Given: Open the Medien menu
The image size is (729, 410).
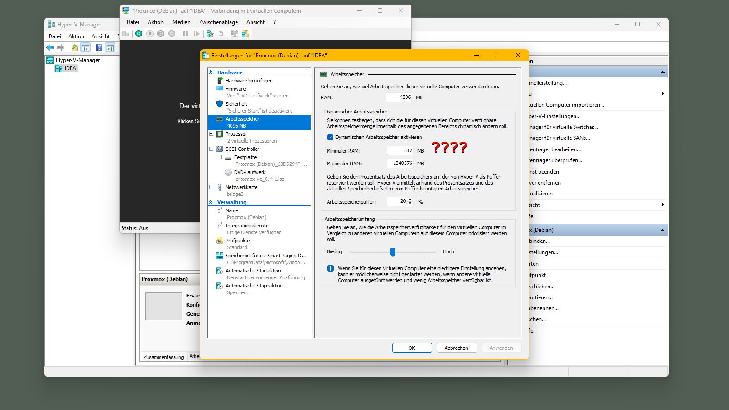Looking at the screenshot, I should click(x=181, y=22).
